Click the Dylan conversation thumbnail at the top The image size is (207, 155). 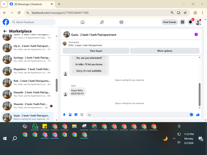(x=7, y=37)
